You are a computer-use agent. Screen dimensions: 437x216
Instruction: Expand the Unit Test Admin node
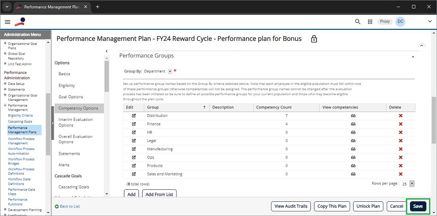(x=5, y=64)
